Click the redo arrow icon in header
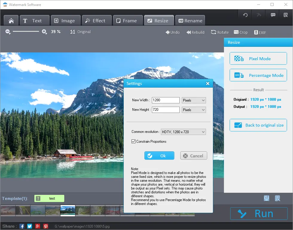 (x=259, y=15)
